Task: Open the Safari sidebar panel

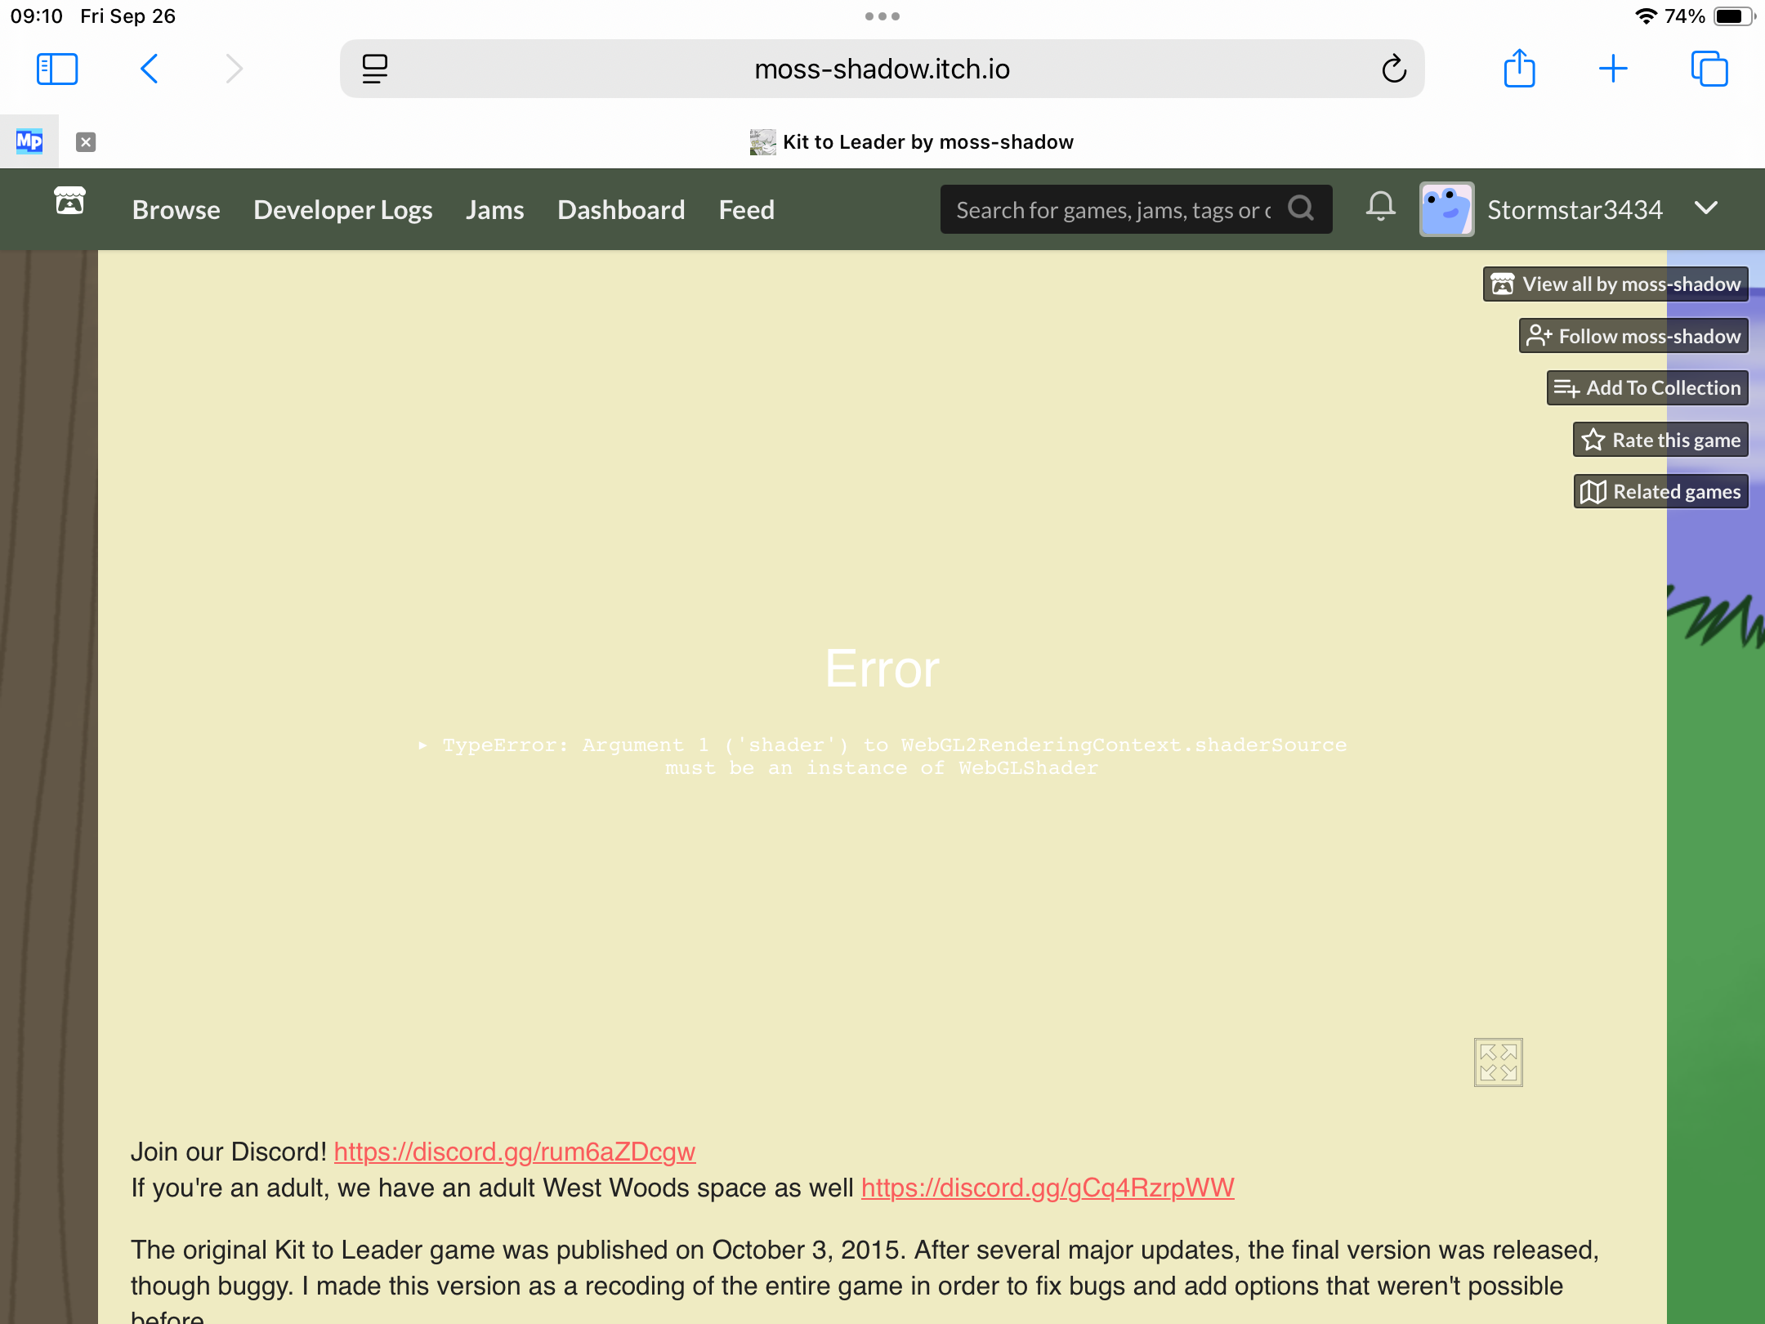Action: (x=57, y=69)
